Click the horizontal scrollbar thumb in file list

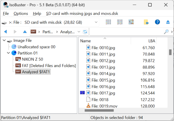click(99, 110)
